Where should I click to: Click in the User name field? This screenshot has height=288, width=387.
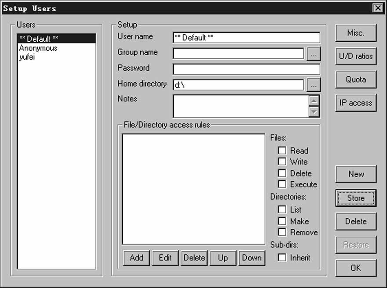click(247, 38)
